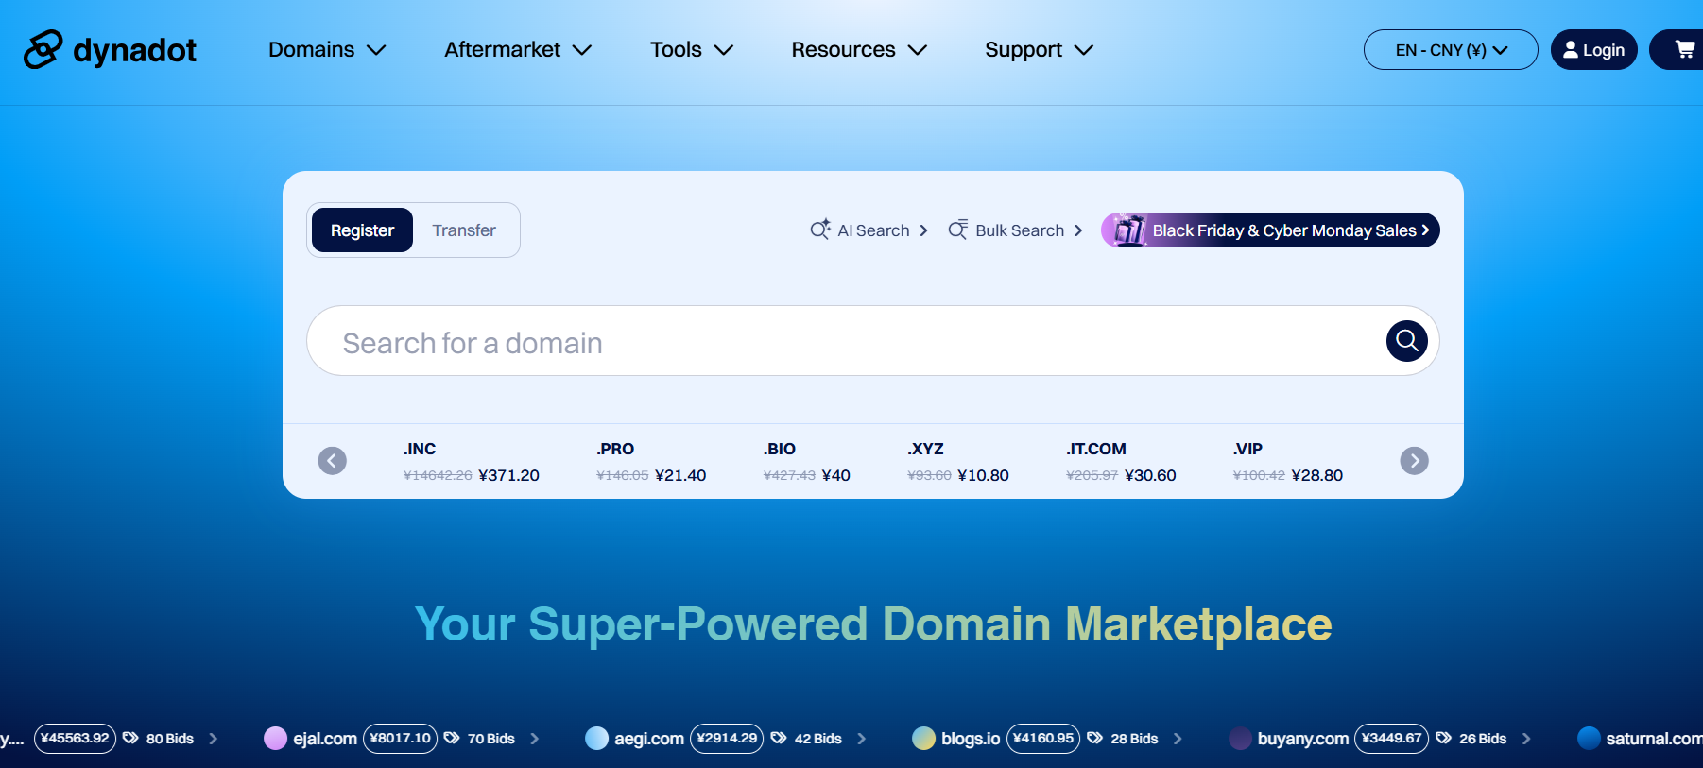
Task: Select the Register toggle option
Action: tap(362, 230)
